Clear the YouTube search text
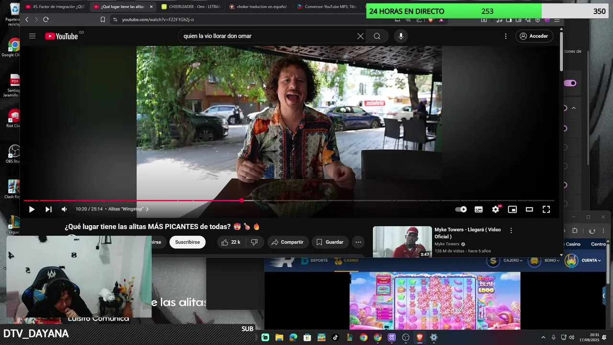 361,36
